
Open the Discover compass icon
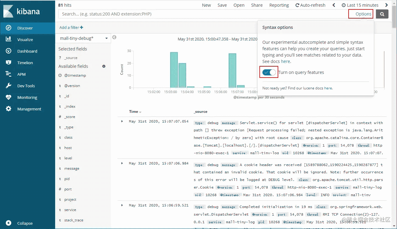coord(9,28)
